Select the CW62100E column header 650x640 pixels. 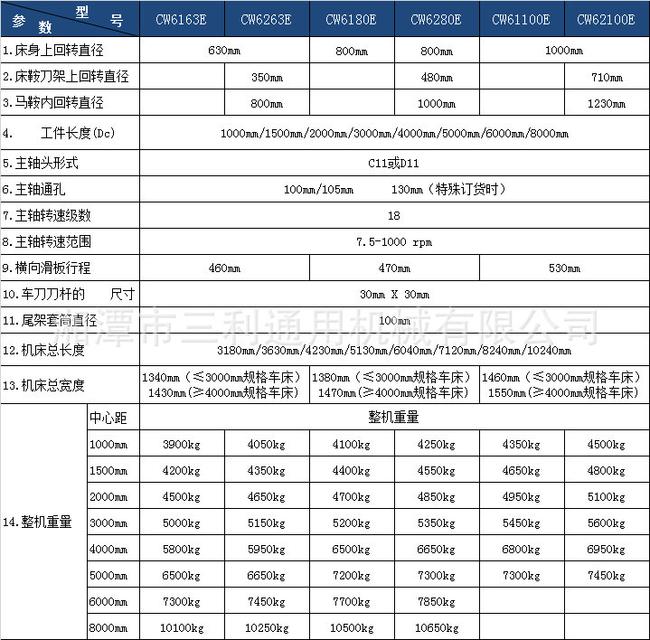pyautogui.click(x=607, y=19)
